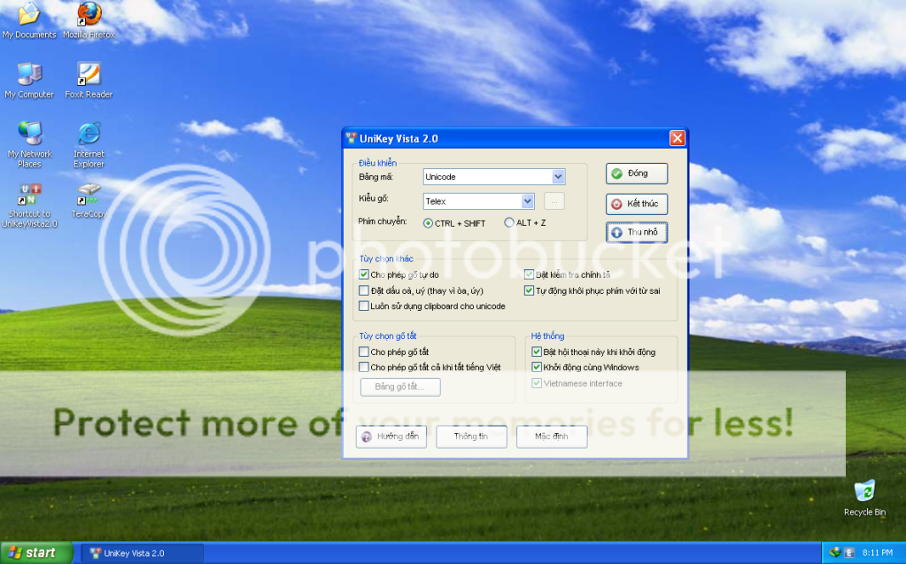
Task: Open the 'Kiểu gõ' Telex dropdown
Action: [479, 201]
